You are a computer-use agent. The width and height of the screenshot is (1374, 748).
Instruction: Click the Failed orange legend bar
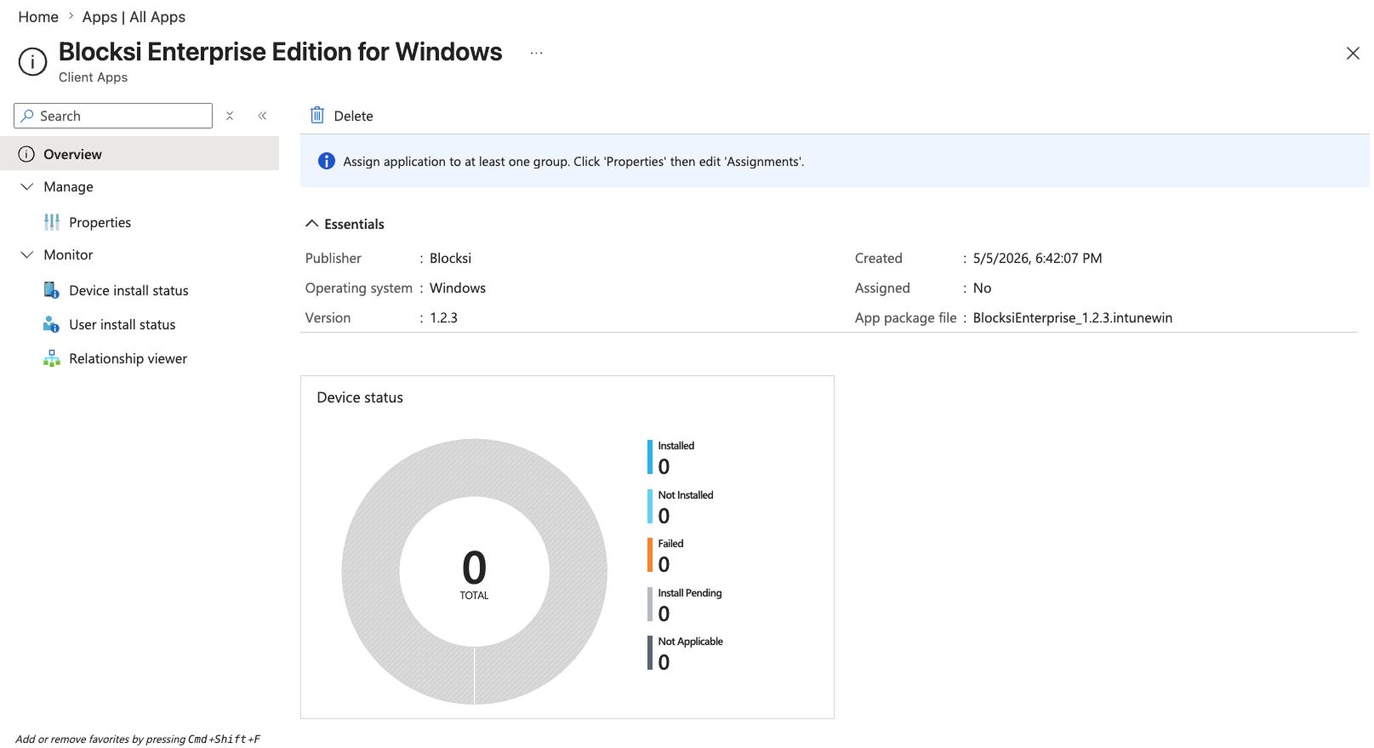650,555
